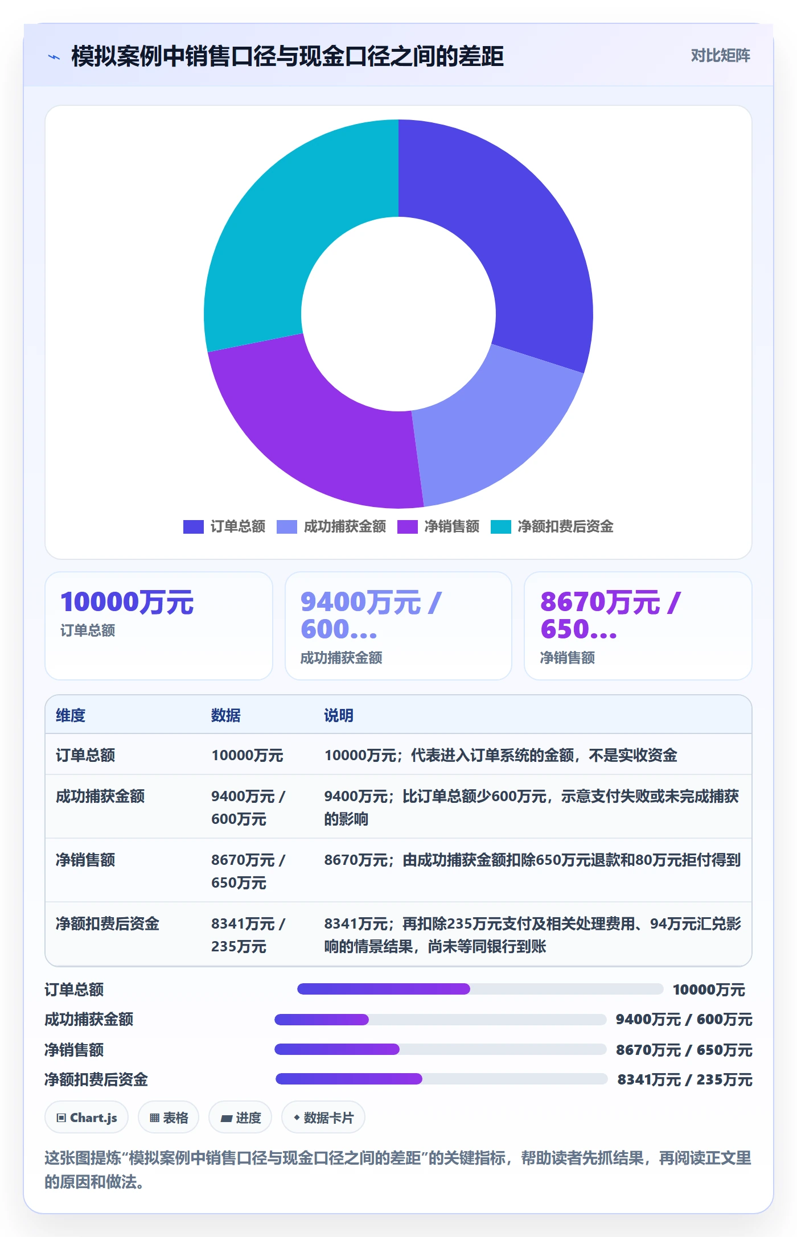Click the 净销售额 progress bar
The image size is (797, 1237).
[x=441, y=1049]
